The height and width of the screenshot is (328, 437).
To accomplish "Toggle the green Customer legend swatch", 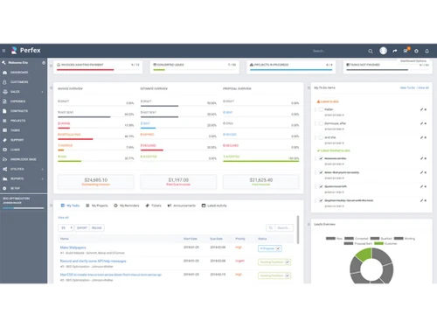I will tap(378, 243).
